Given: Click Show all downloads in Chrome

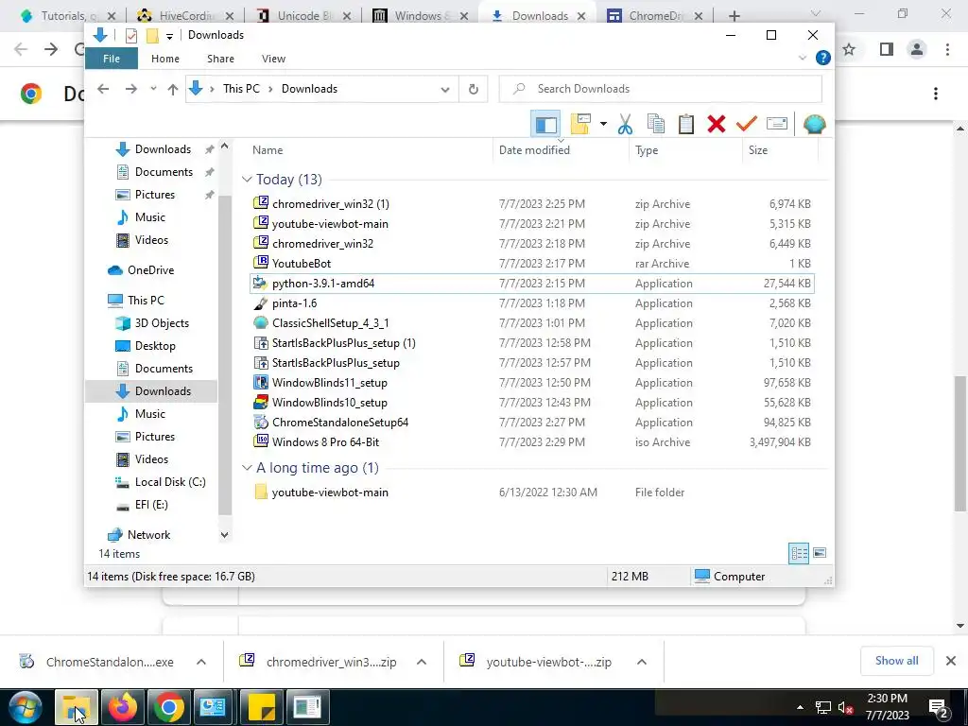Looking at the screenshot, I should click(x=896, y=661).
